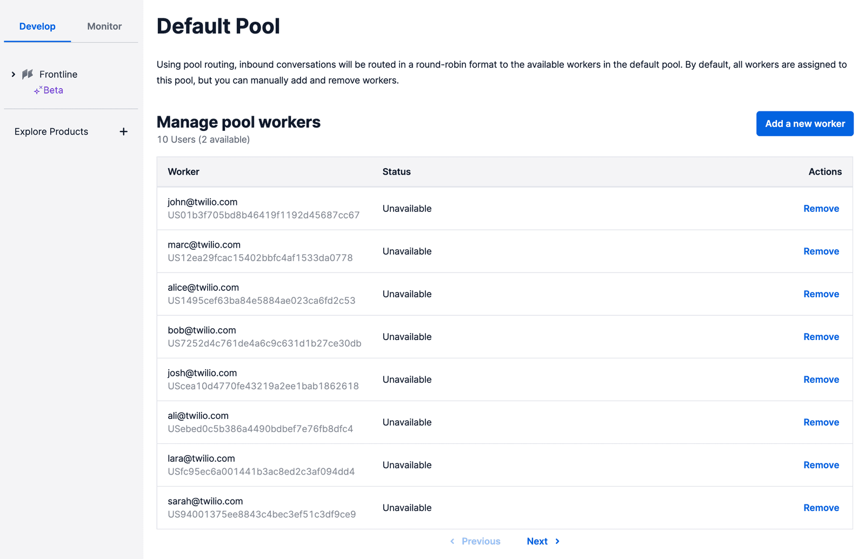Screen dimensions: 865x559
Task: Select the Worker column header
Action: [183, 171]
